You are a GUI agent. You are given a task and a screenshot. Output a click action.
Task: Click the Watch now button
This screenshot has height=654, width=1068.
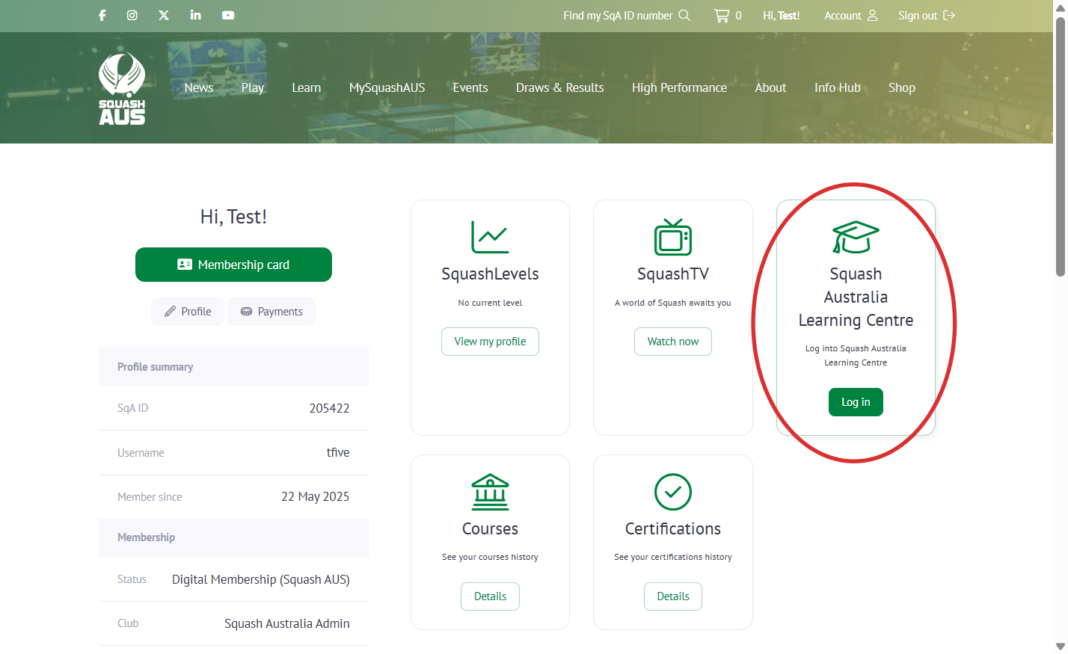[x=673, y=342]
